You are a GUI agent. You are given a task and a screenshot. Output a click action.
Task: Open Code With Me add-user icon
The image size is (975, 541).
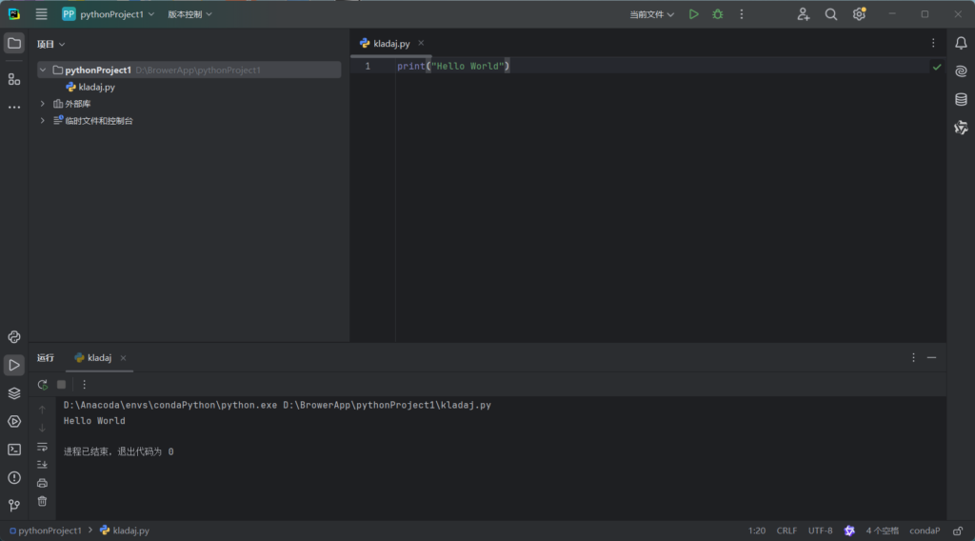coord(803,13)
